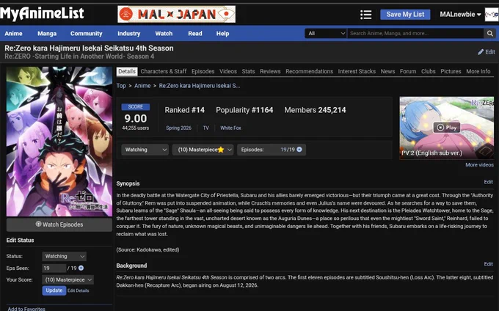499x311 pixels.
Task: Switch to the Reviews tab
Action: [x=270, y=71]
